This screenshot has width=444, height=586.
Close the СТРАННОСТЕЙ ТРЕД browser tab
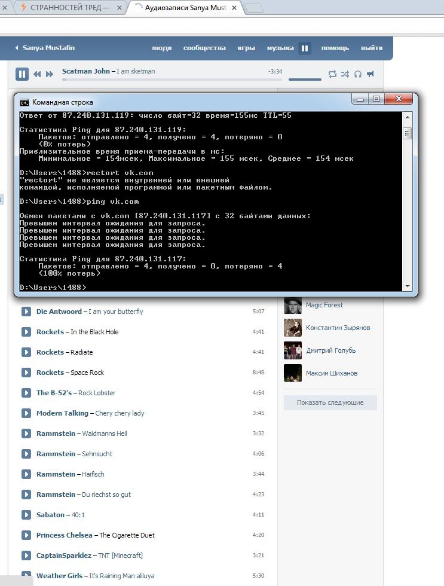(119, 7)
